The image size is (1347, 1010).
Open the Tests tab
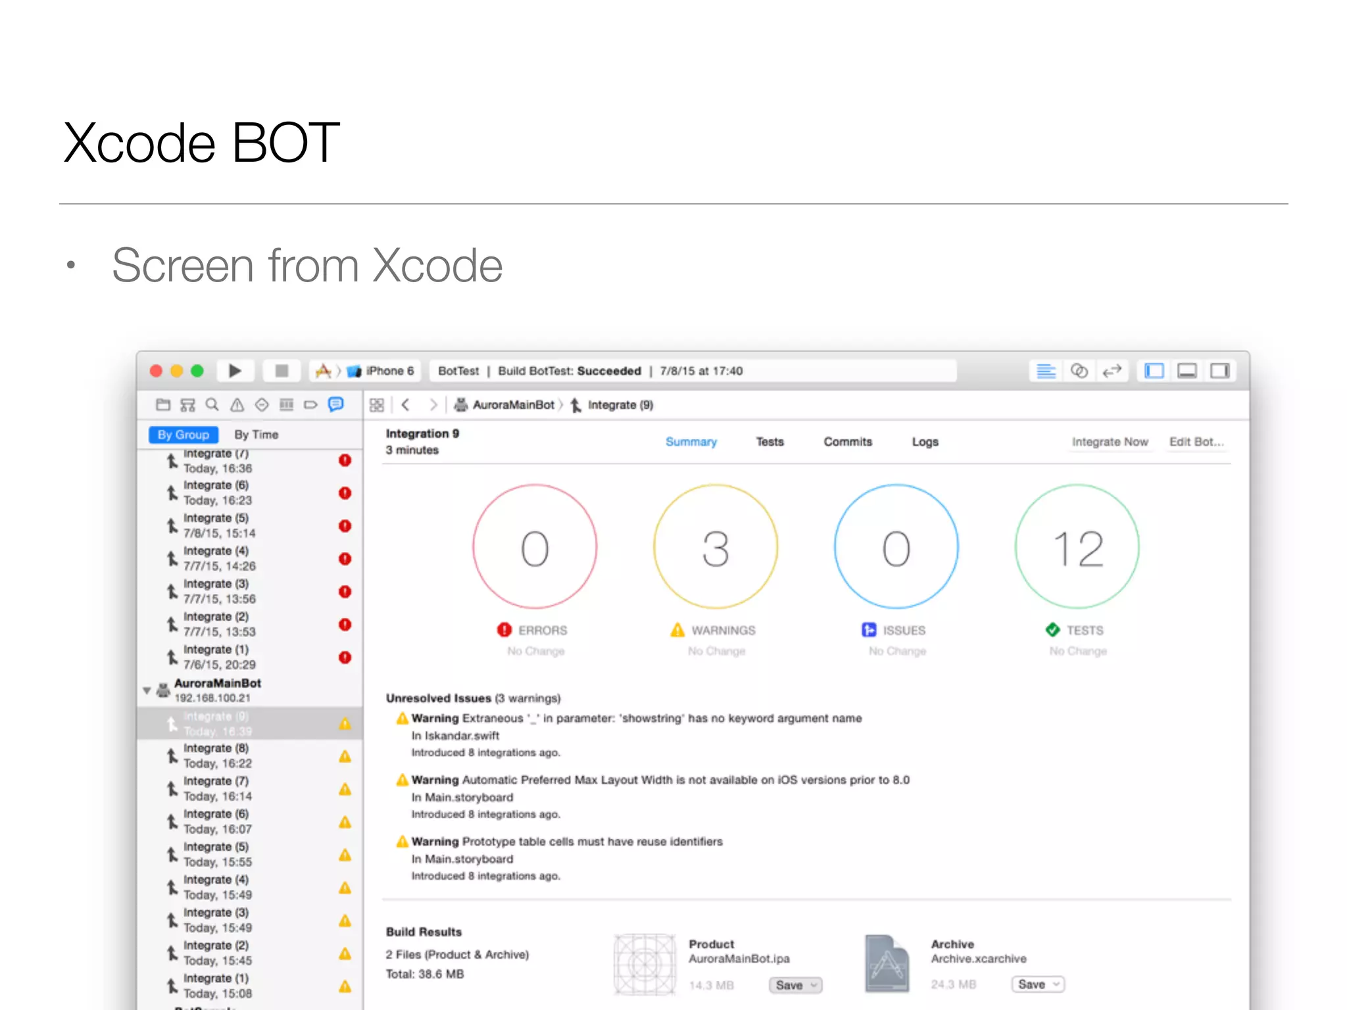tap(770, 442)
